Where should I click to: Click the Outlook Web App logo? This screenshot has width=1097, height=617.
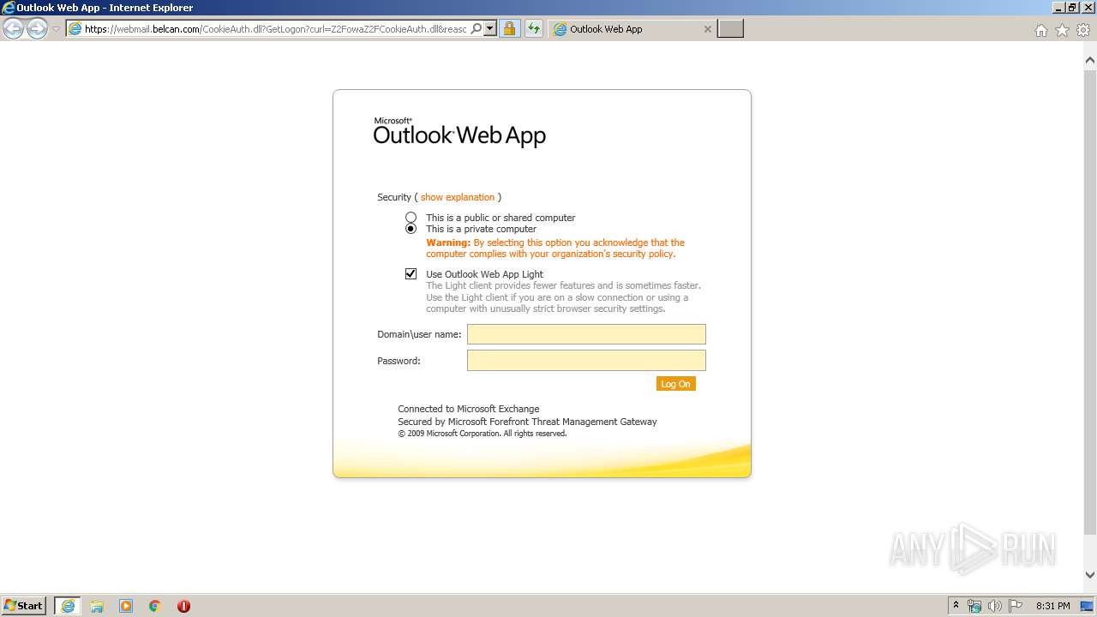coord(459,132)
